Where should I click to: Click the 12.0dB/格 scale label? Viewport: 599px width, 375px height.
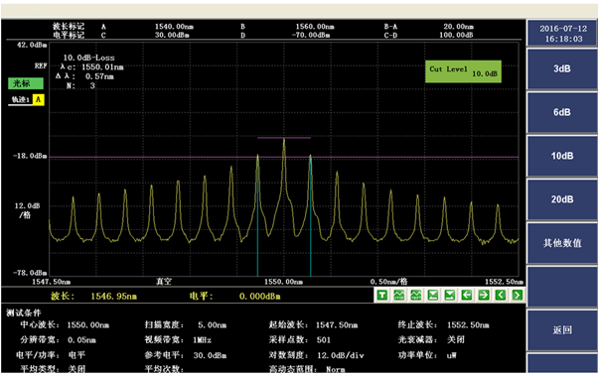click(27, 210)
